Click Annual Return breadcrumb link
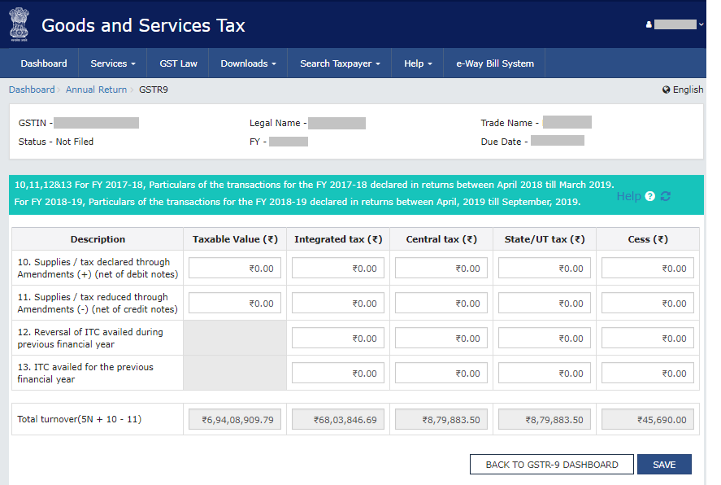Image resolution: width=721 pixels, height=485 pixels. (x=96, y=90)
